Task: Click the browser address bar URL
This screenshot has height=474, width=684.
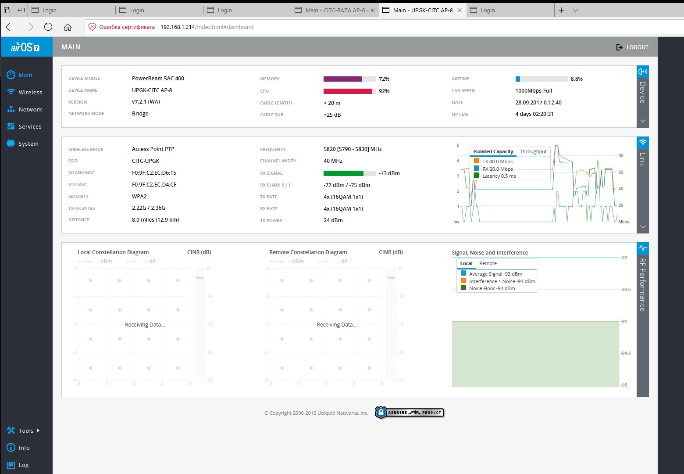Action: [x=207, y=27]
